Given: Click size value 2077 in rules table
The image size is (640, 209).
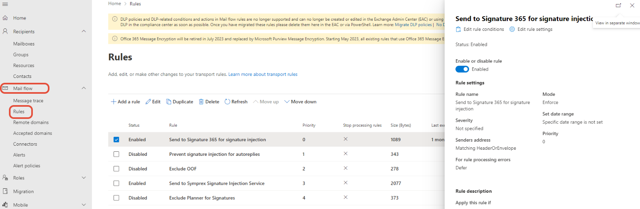Looking at the screenshot, I should pos(396,183).
